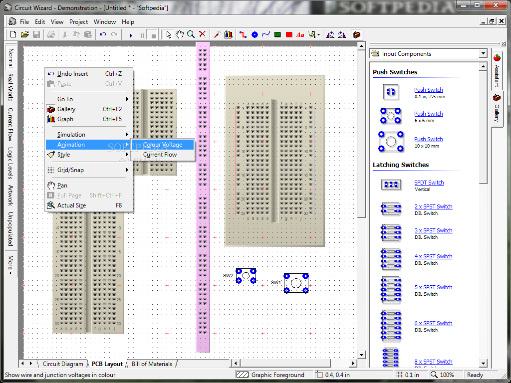Open Graph from context menu
511x383 pixels.
[x=89, y=119]
